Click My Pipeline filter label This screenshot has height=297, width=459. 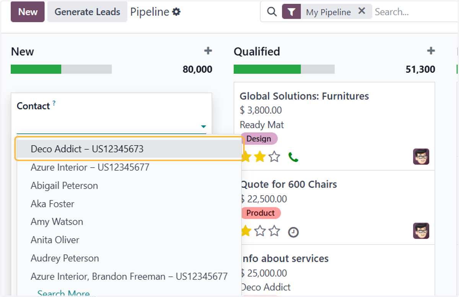point(328,12)
